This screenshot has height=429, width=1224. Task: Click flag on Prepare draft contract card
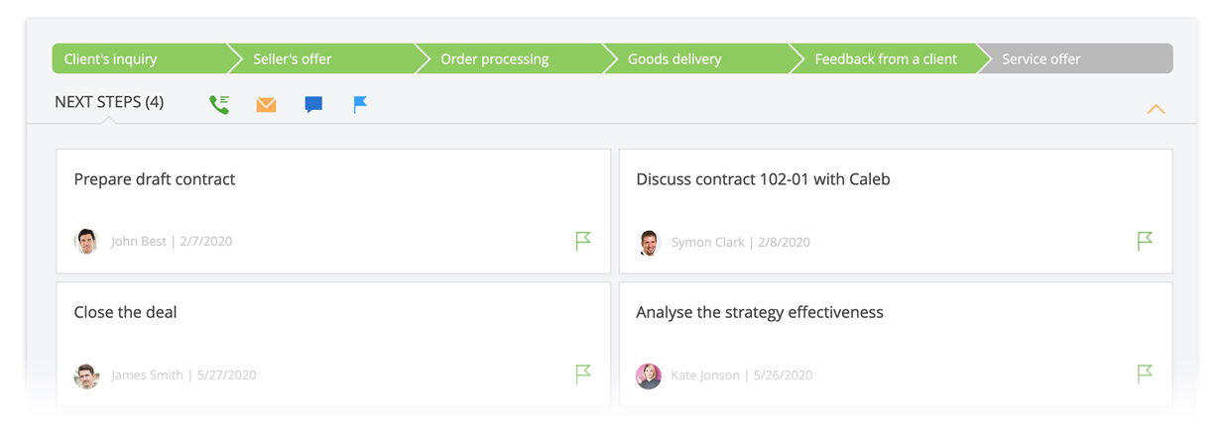tap(583, 241)
